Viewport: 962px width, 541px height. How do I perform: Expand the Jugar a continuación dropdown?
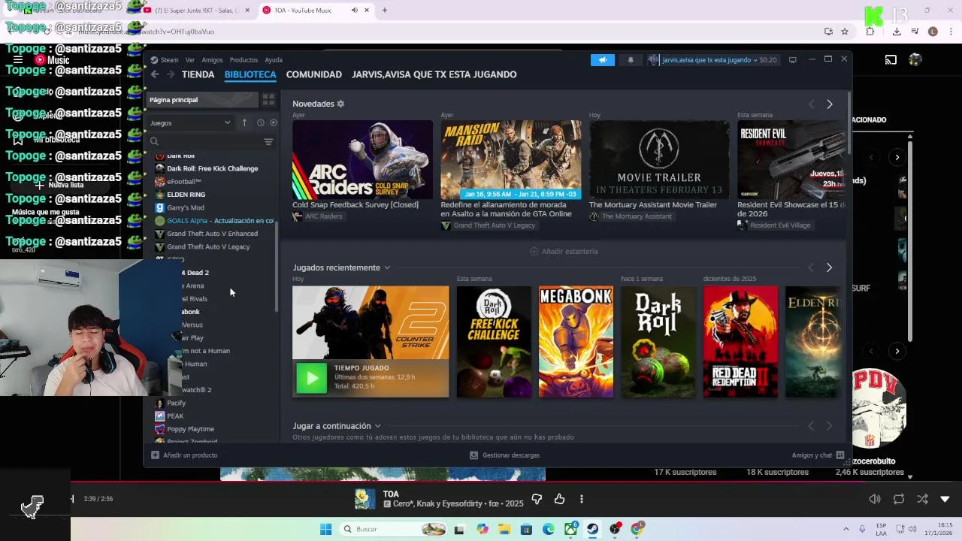[x=377, y=426]
